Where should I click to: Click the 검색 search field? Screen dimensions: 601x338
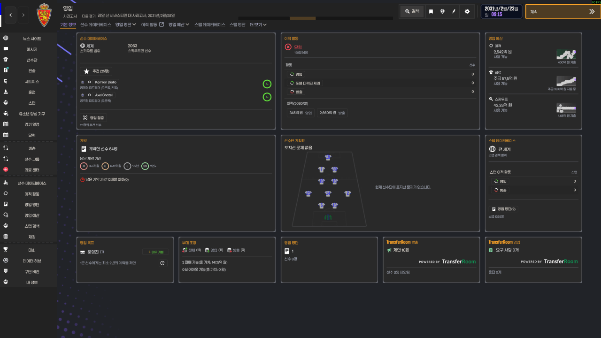pyautogui.click(x=412, y=11)
